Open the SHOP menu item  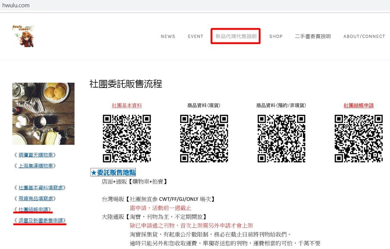[x=276, y=36]
